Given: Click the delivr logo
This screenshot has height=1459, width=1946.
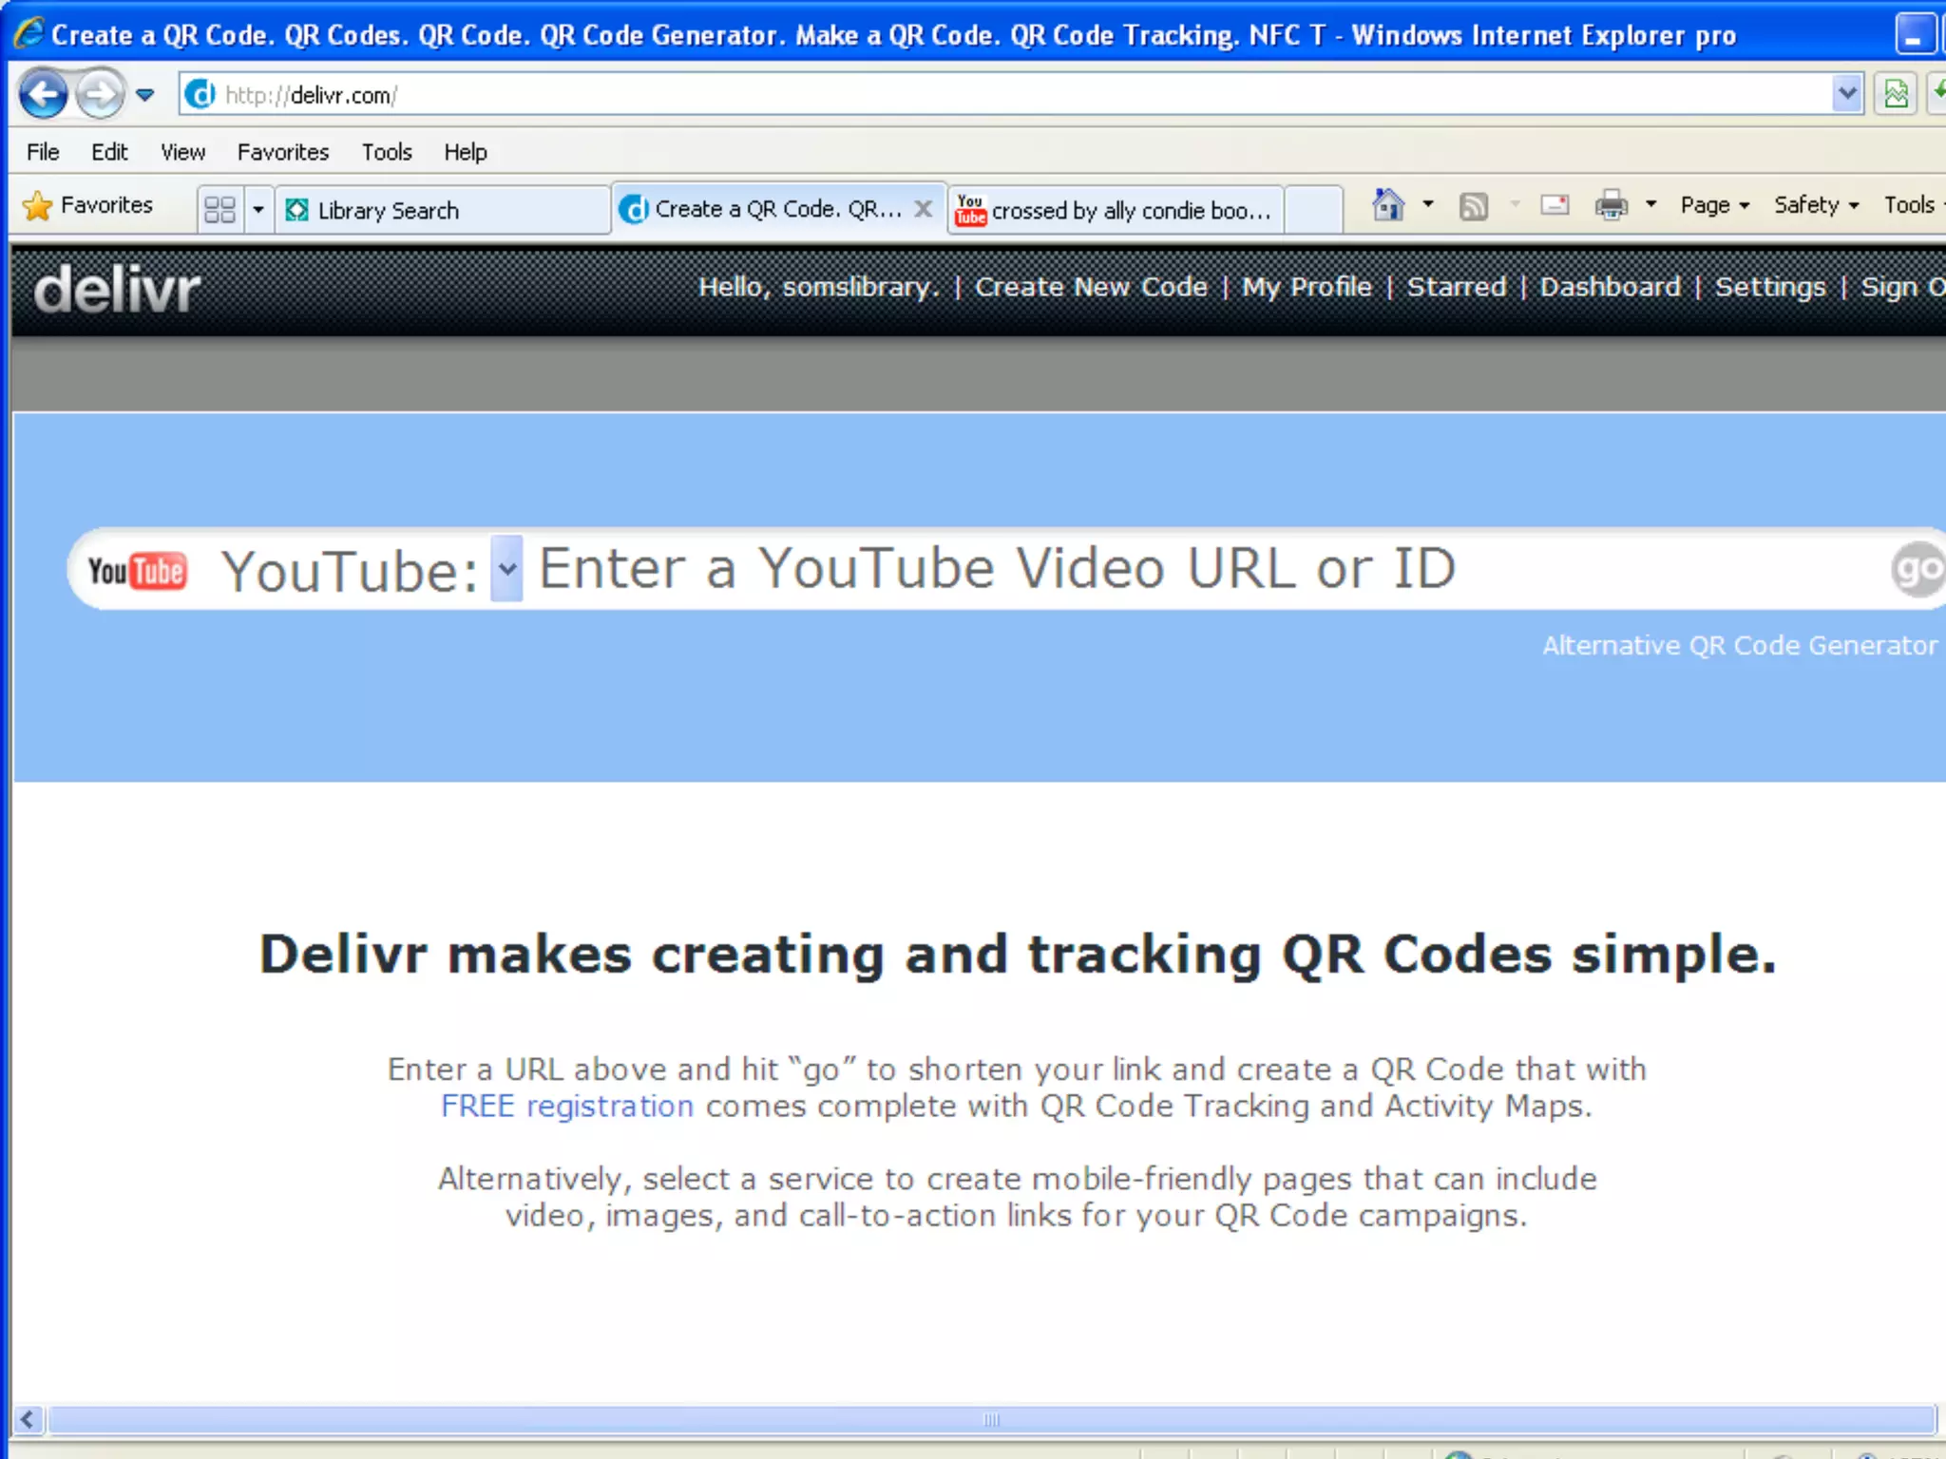Looking at the screenshot, I should click(117, 290).
